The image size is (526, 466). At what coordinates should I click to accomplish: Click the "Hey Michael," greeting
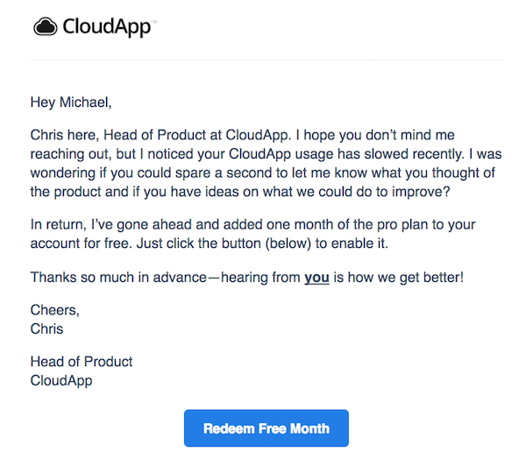[71, 102]
